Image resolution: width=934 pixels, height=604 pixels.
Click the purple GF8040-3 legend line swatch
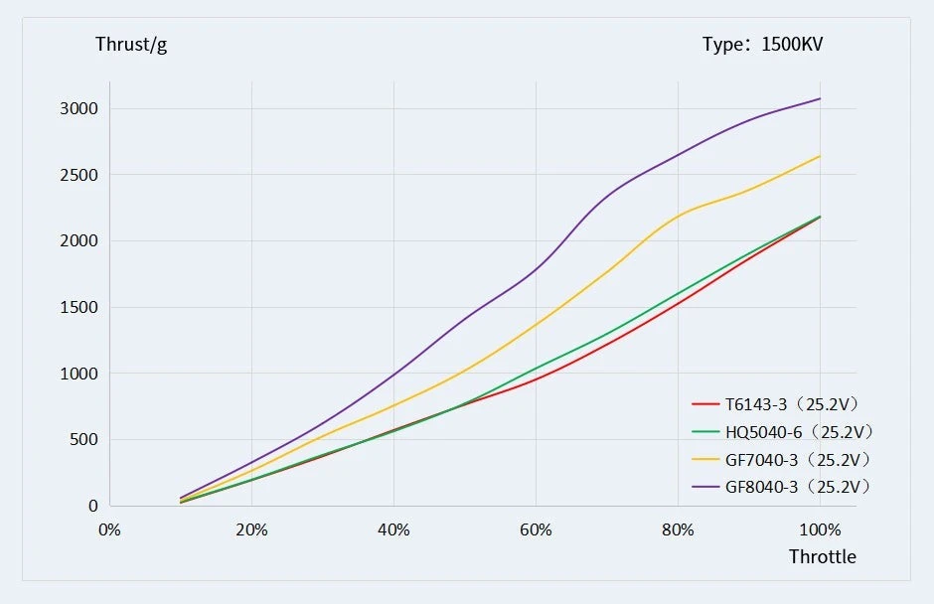(705, 487)
